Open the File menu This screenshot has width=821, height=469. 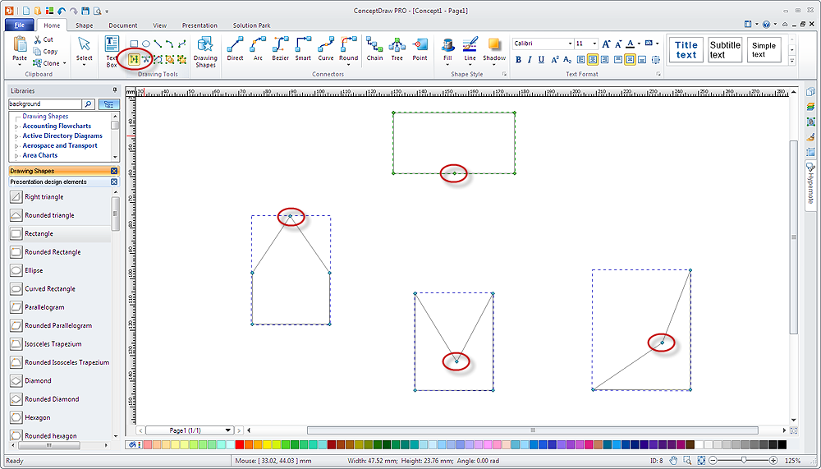coord(20,25)
